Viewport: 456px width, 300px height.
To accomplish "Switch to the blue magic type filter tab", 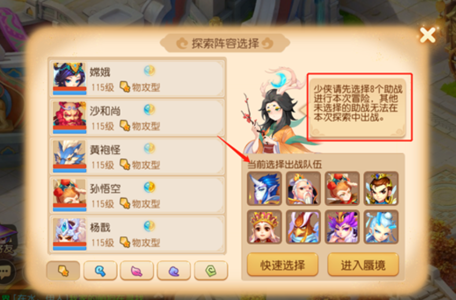I will tap(101, 270).
